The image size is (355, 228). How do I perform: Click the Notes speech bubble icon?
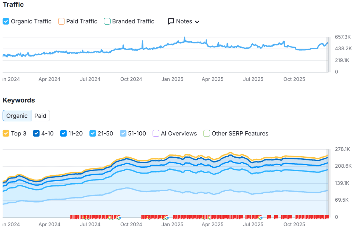[x=171, y=21]
